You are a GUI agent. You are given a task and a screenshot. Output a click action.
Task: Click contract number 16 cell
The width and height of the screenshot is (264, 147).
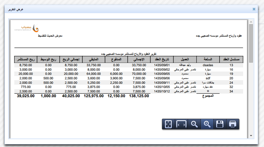pos(231,69)
